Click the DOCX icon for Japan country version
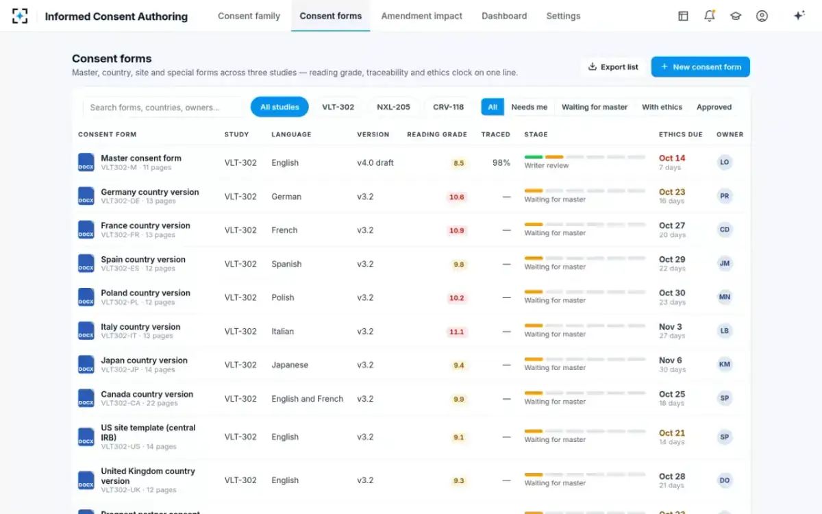Viewport: 822px width, 514px height. coord(86,365)
